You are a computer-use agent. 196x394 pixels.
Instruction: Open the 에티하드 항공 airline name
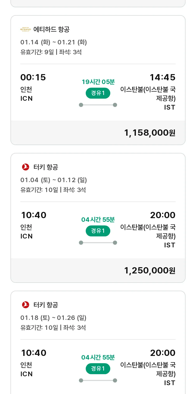51,29
